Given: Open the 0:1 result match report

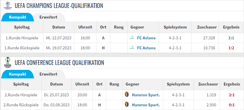Looking at the screenshot, I should click(x=232, y=105).
